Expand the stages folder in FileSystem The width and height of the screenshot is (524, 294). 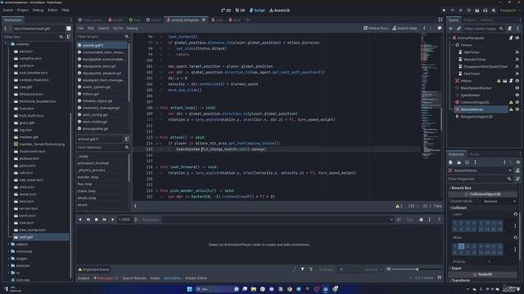click(x=9, y=259)
